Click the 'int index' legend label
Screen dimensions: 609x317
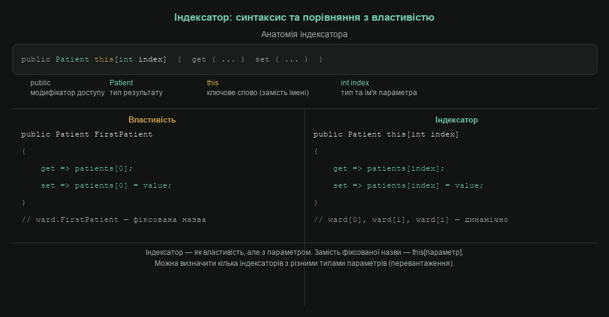[355, 83]
